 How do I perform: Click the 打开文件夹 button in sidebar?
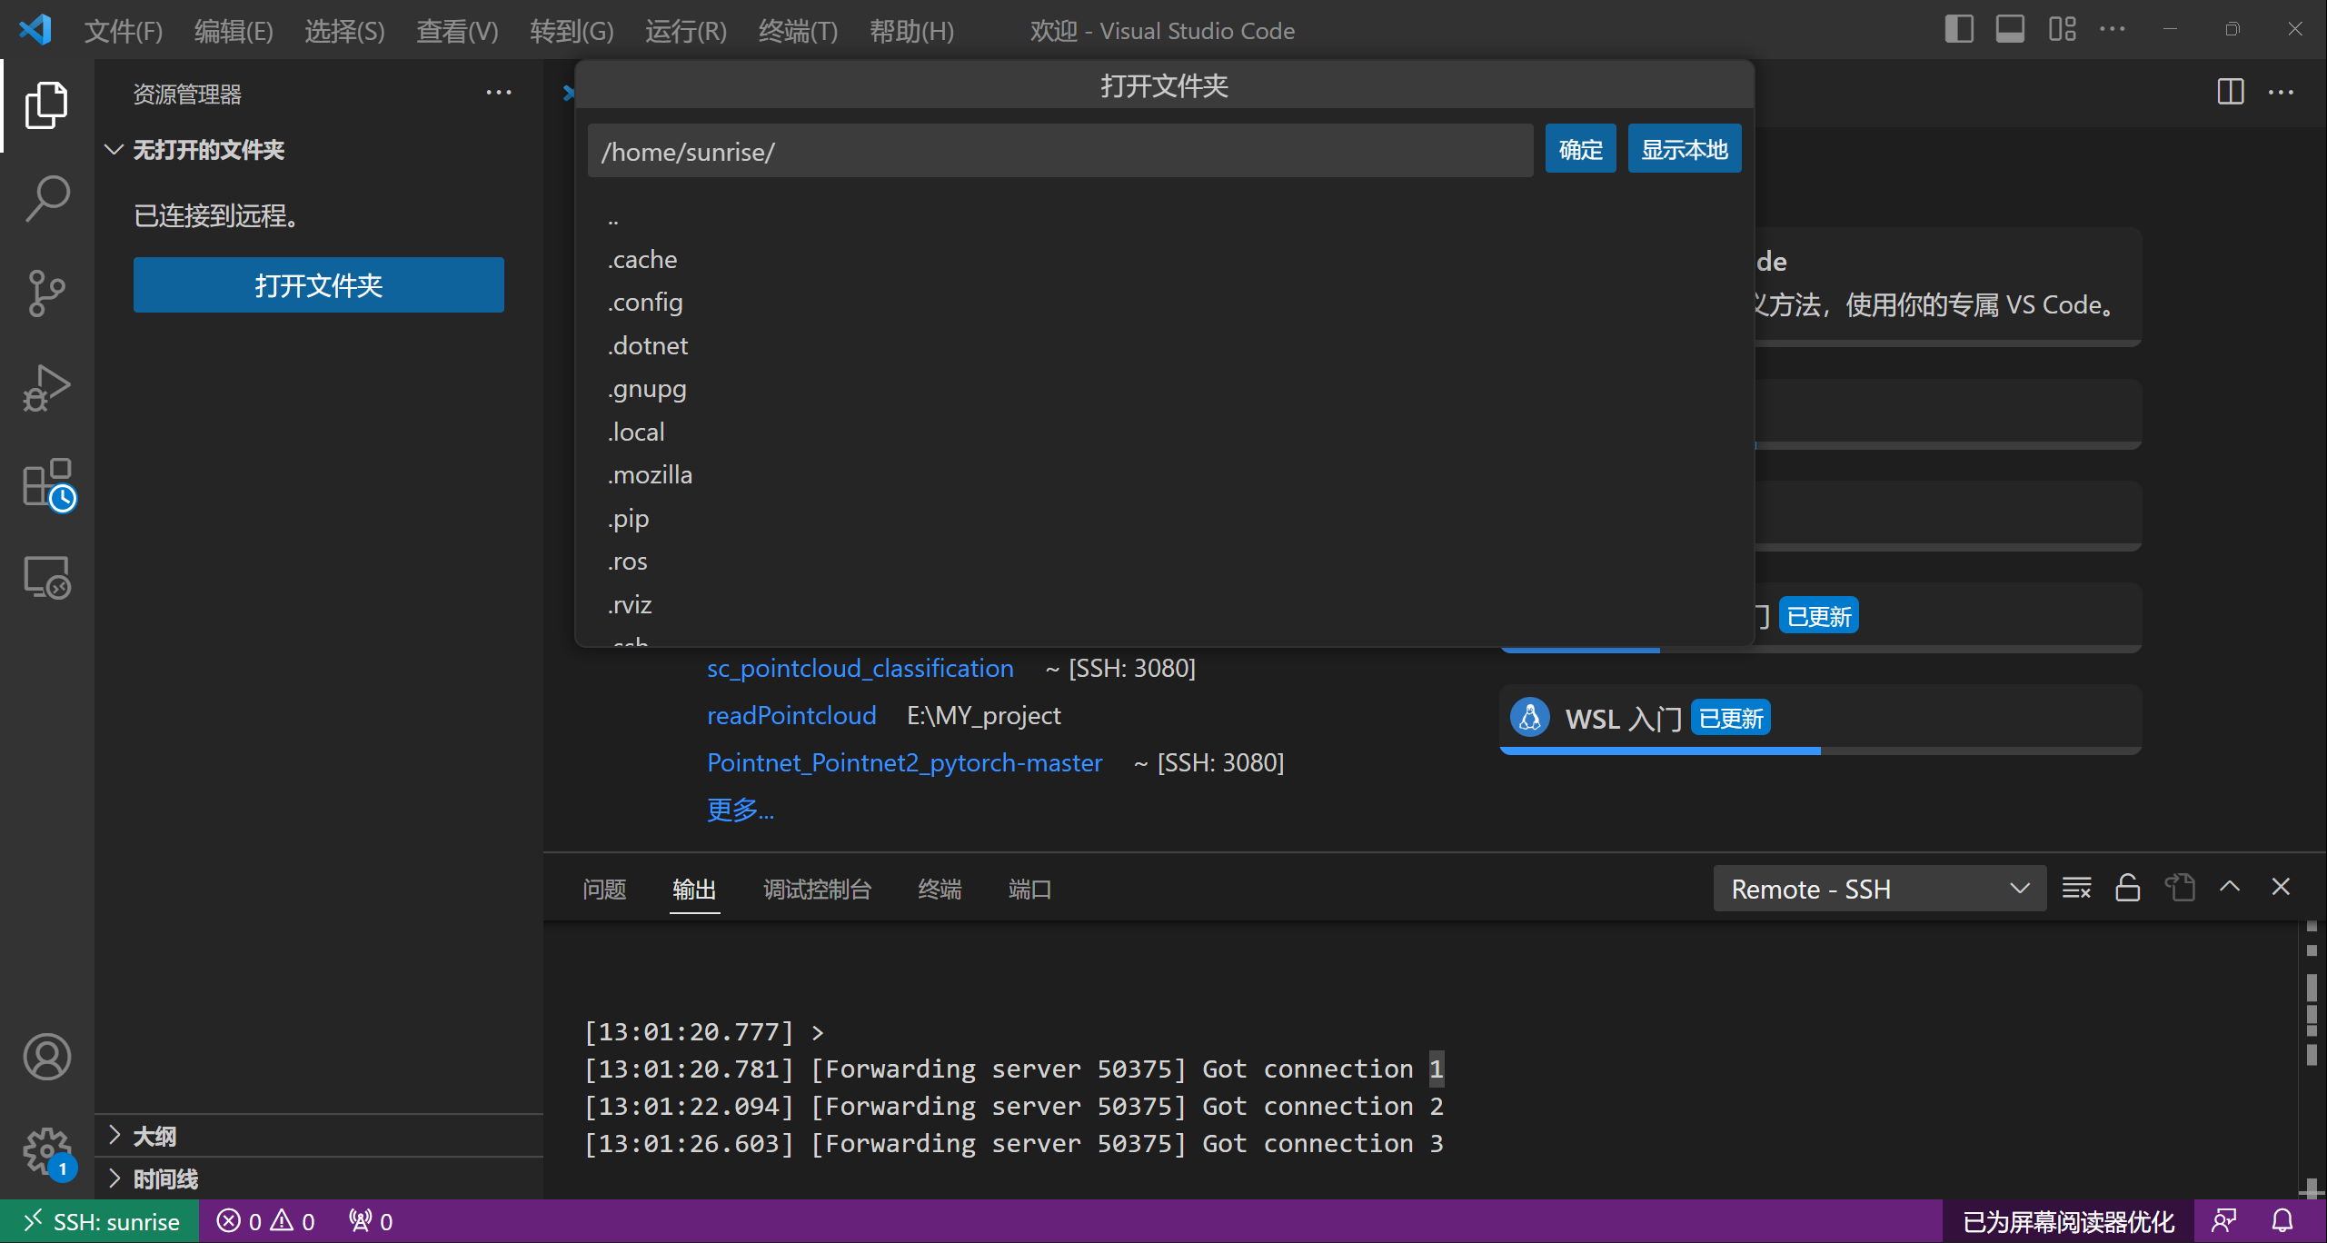click(x=318, y=285)
